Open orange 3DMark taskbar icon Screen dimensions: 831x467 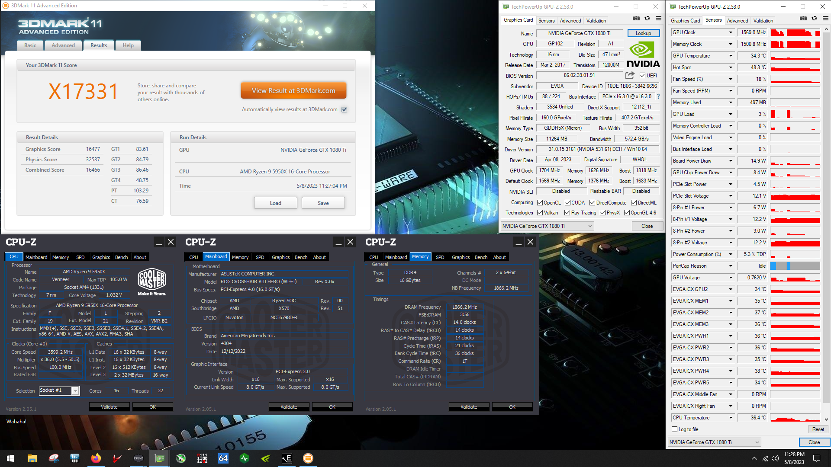coord(308,458)
